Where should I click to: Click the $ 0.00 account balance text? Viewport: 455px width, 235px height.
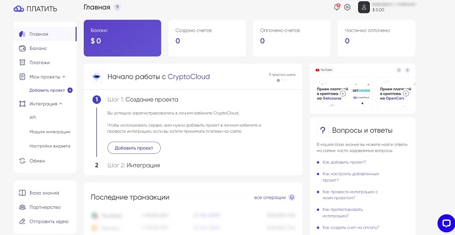click(378, 10)
